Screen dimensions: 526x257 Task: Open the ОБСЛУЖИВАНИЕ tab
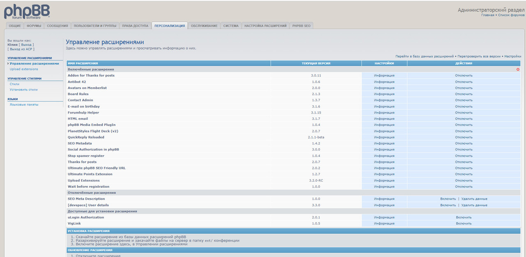[204, 26]
